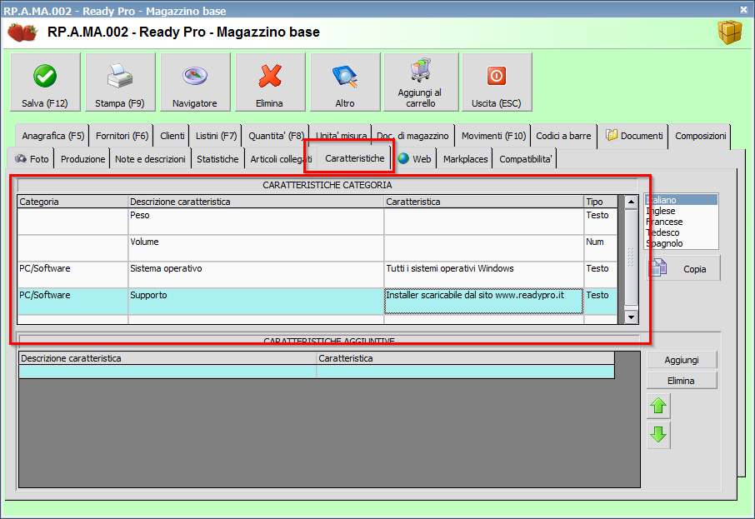Click the Testo type cell in Peso row
This screenshot has height=519, width=755.
[601, 222]
